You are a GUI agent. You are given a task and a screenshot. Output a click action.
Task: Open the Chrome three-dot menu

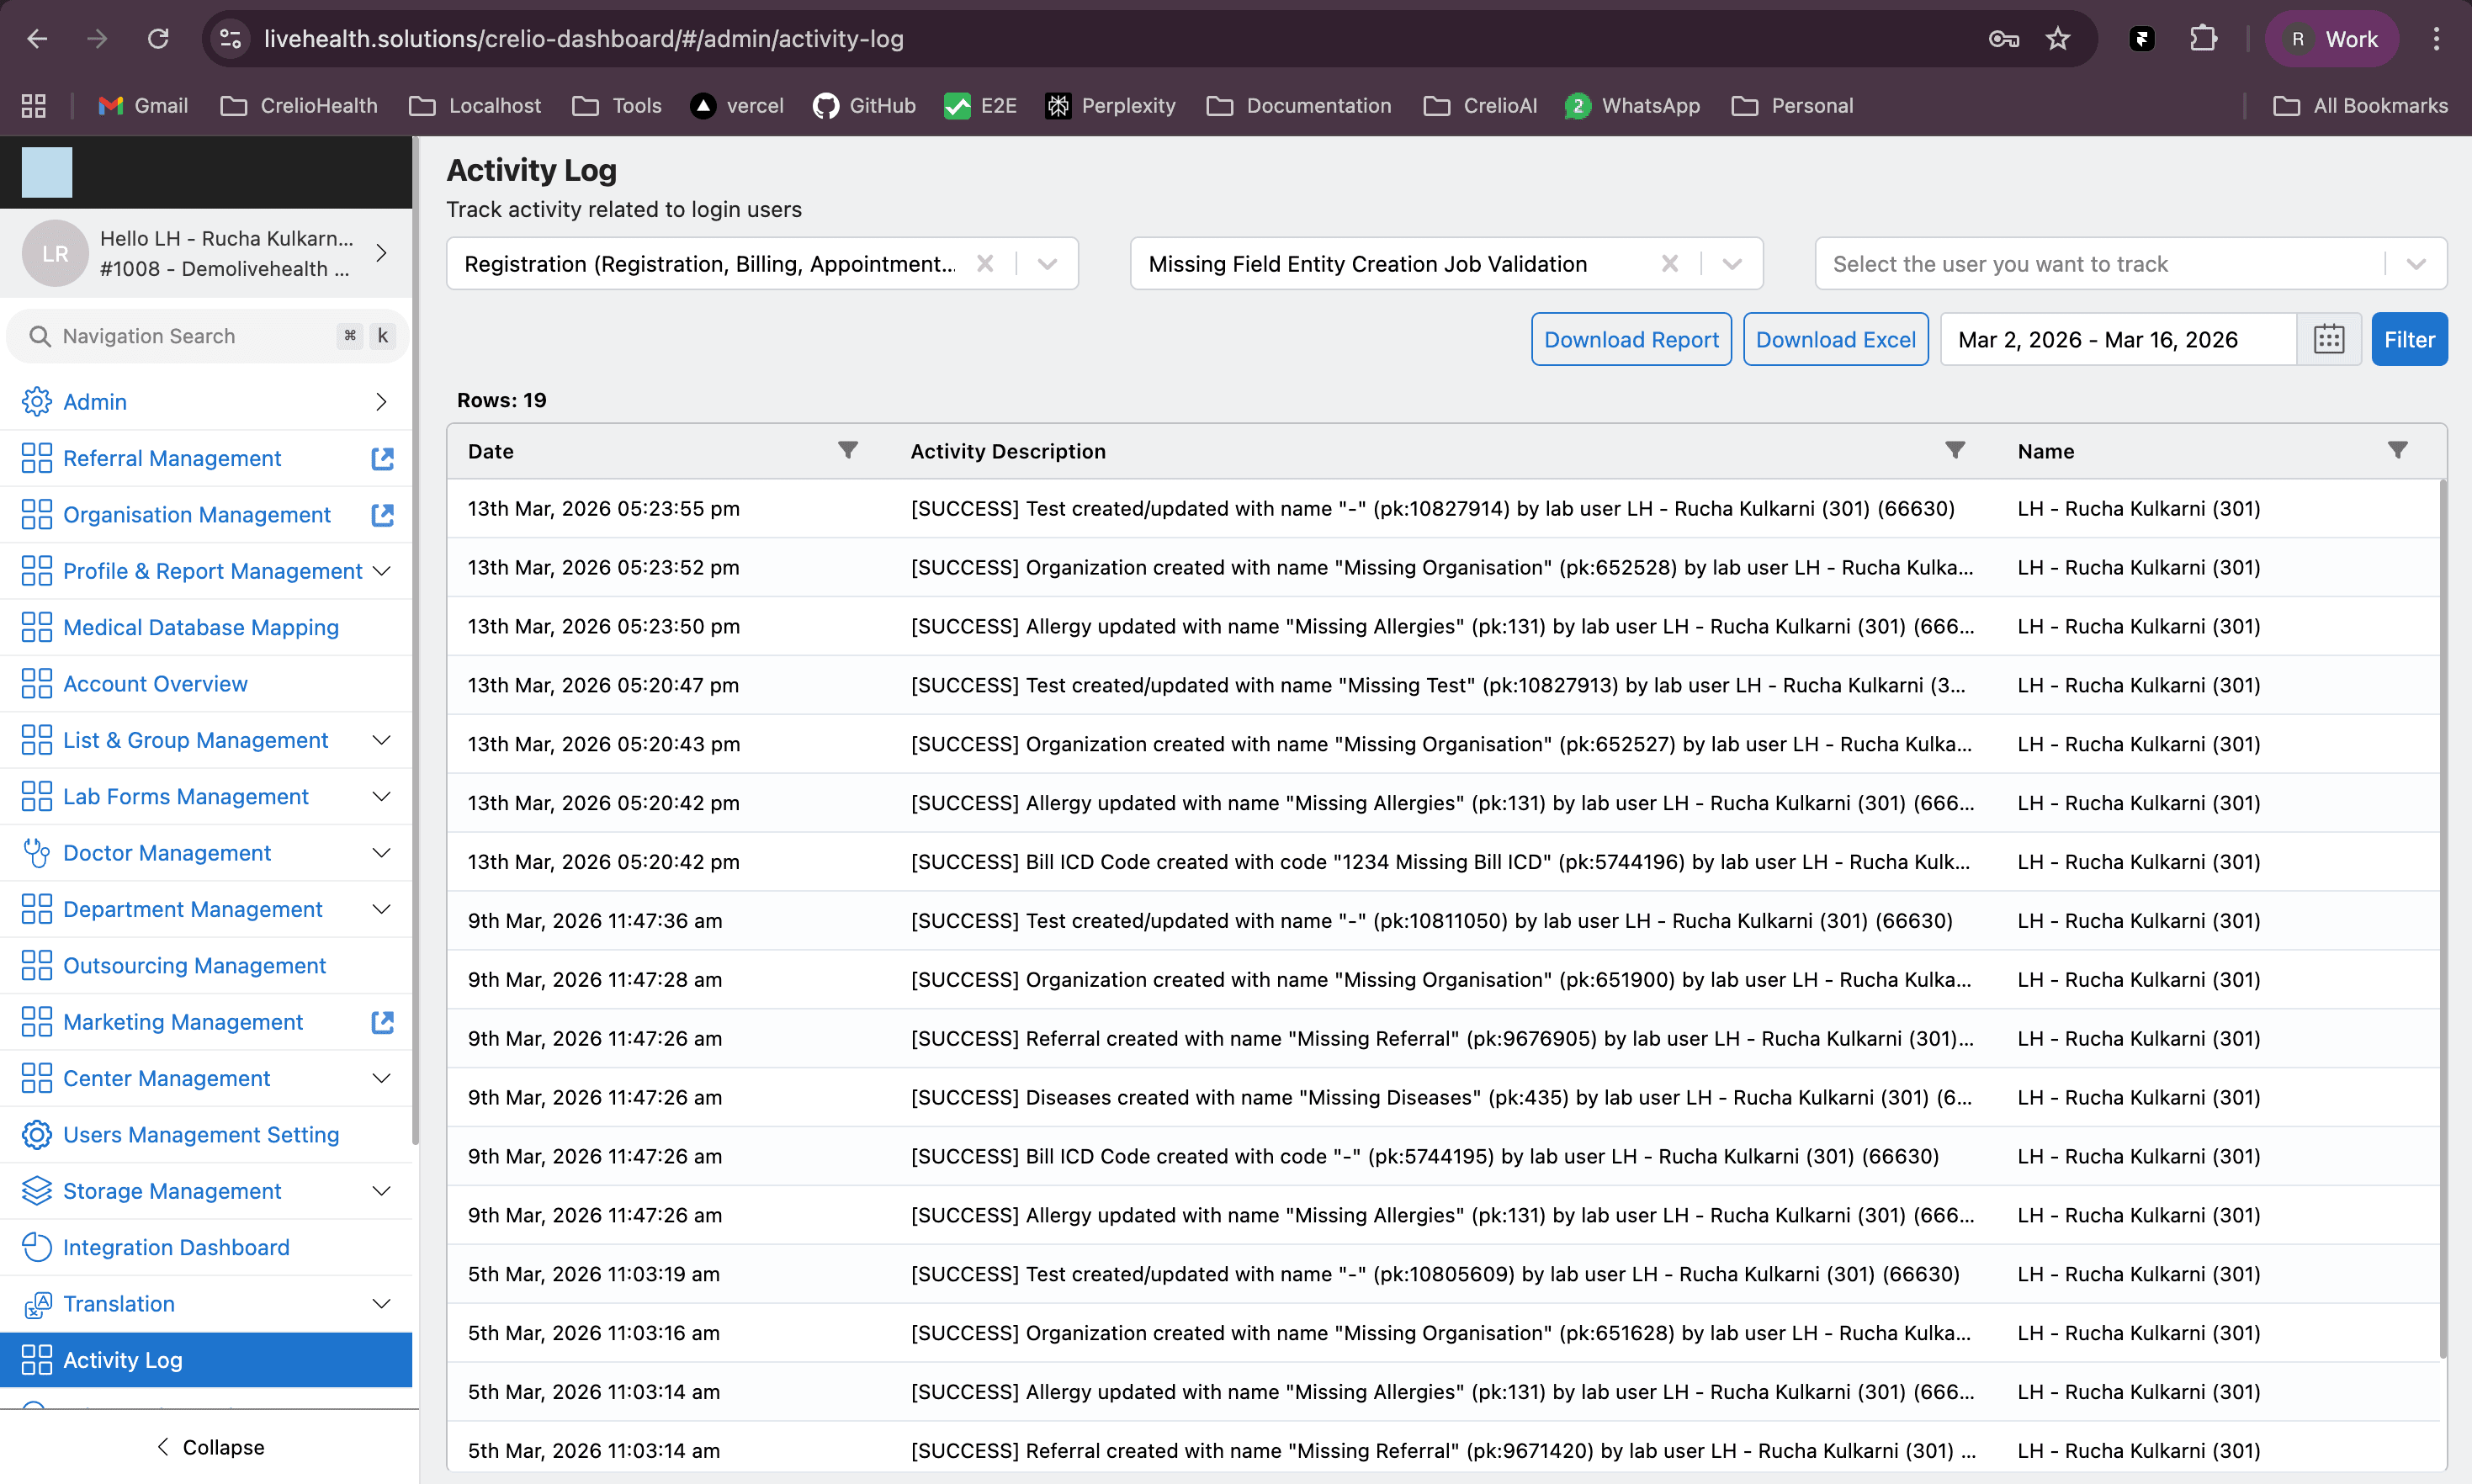pyautogui.click(x=2436, y=39)
